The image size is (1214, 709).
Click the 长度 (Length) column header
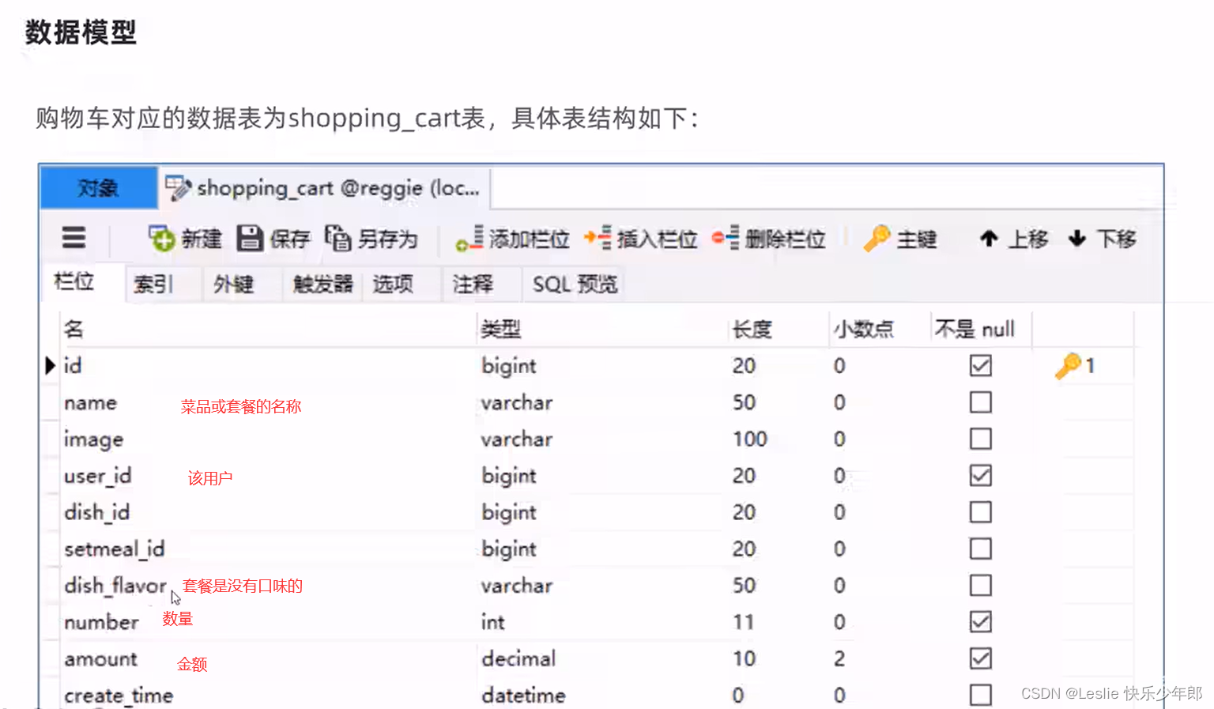779,329
